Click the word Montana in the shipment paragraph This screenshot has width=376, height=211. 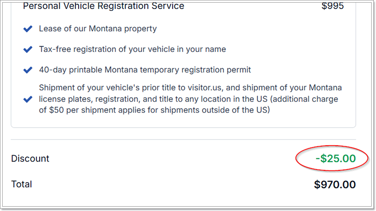(x=325, y=88)
